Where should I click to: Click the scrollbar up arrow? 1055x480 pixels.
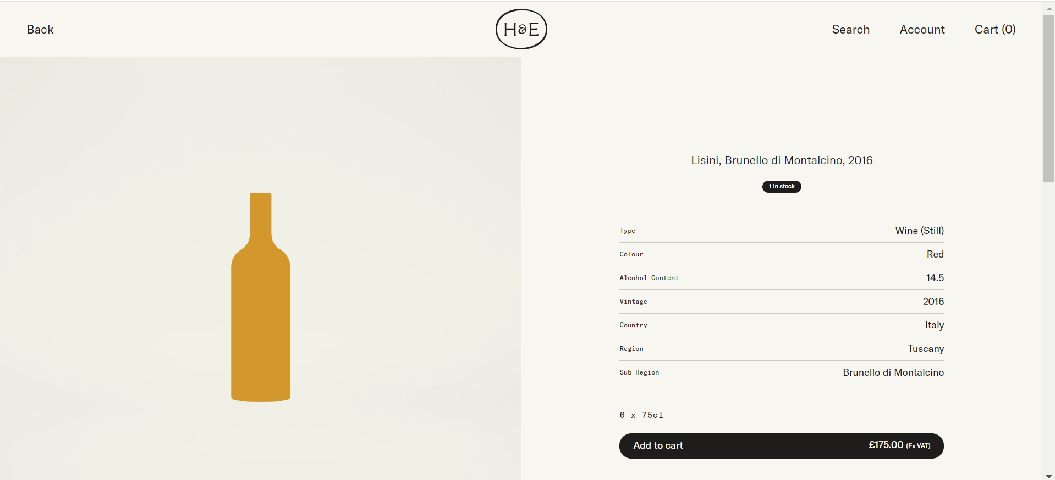pyautogui.click(x=1048, y=9)
